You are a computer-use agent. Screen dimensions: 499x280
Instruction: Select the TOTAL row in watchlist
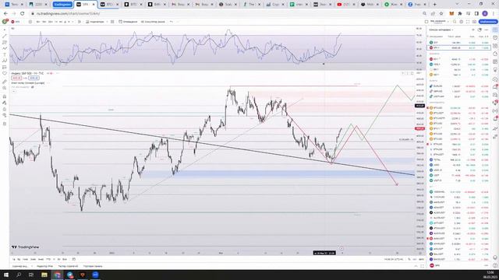pyautogui.click(x=458, y=159)
